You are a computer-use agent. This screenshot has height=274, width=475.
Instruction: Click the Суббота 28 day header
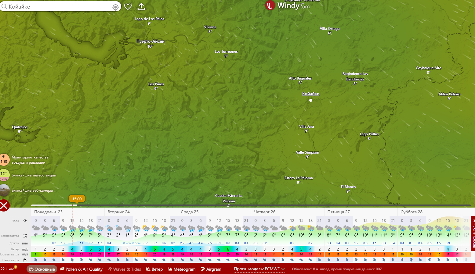pos(412,212)
